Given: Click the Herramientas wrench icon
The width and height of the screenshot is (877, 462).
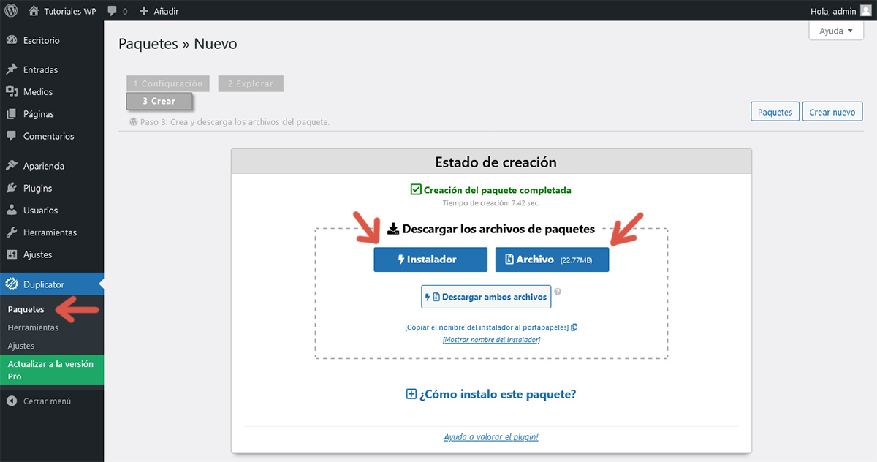Looking at the screenshot, I should pos(12,232).
